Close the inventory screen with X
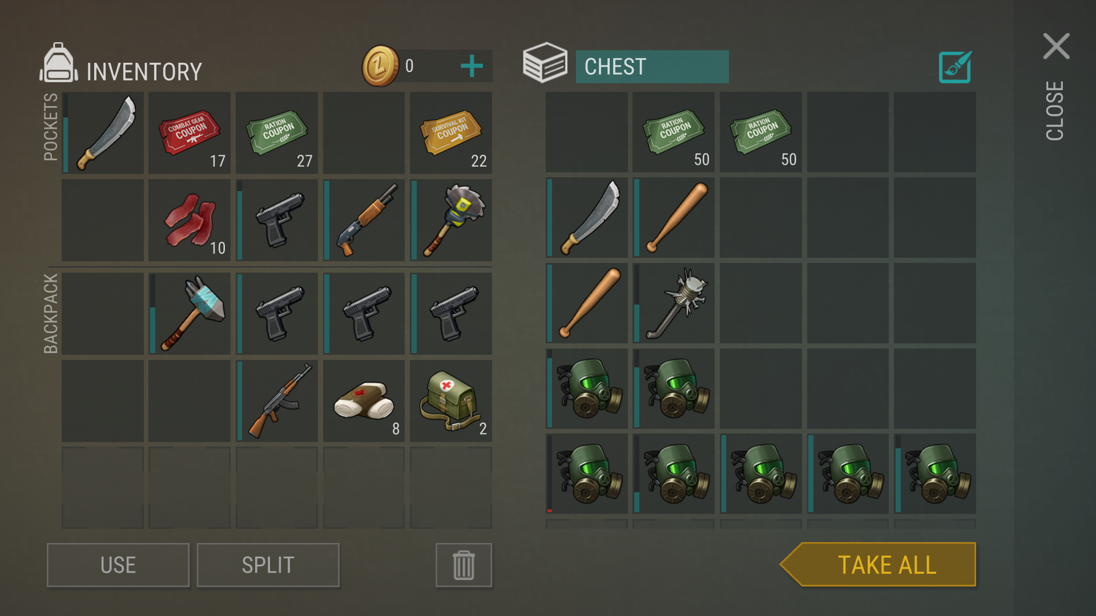Viewport: 1096px width, 616px height. (1056, 46)
